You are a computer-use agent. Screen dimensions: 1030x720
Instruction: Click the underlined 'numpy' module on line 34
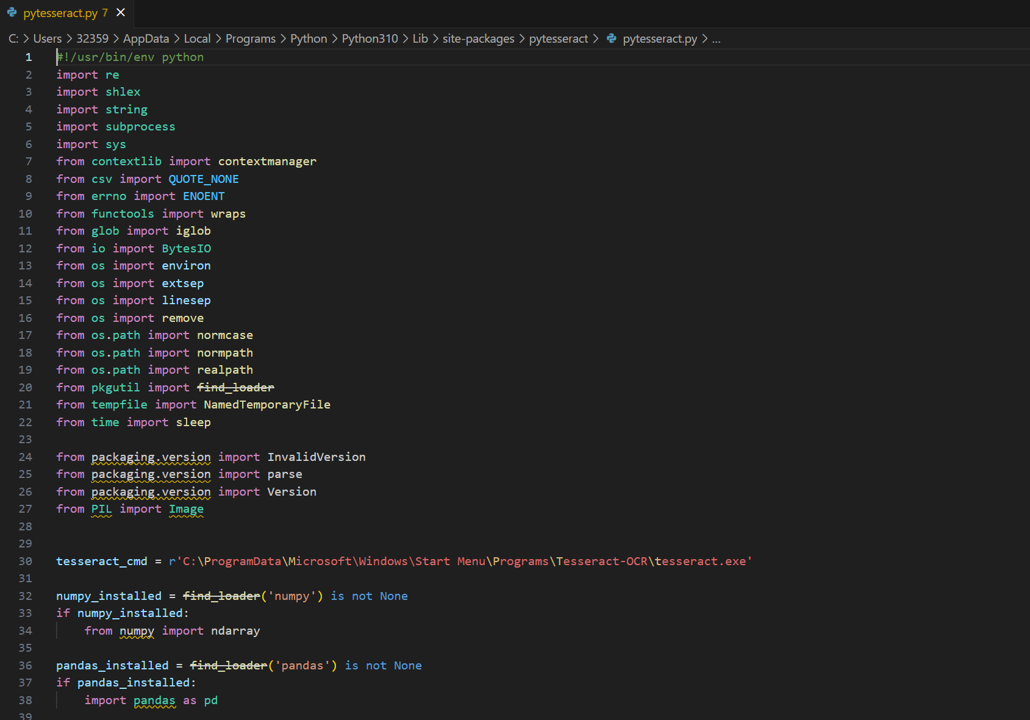137,630
